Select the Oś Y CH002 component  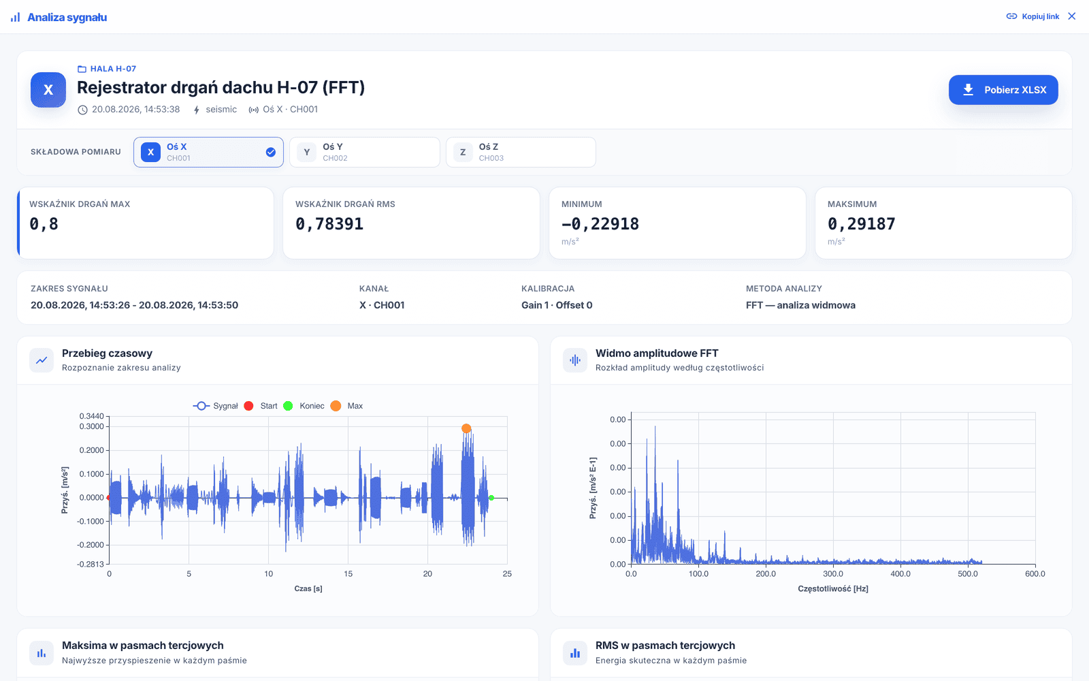[x=365, y=152]
